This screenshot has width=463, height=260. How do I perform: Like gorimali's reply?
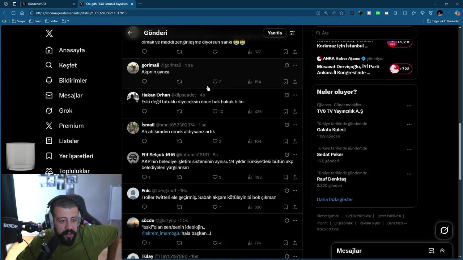click(215, 82)
